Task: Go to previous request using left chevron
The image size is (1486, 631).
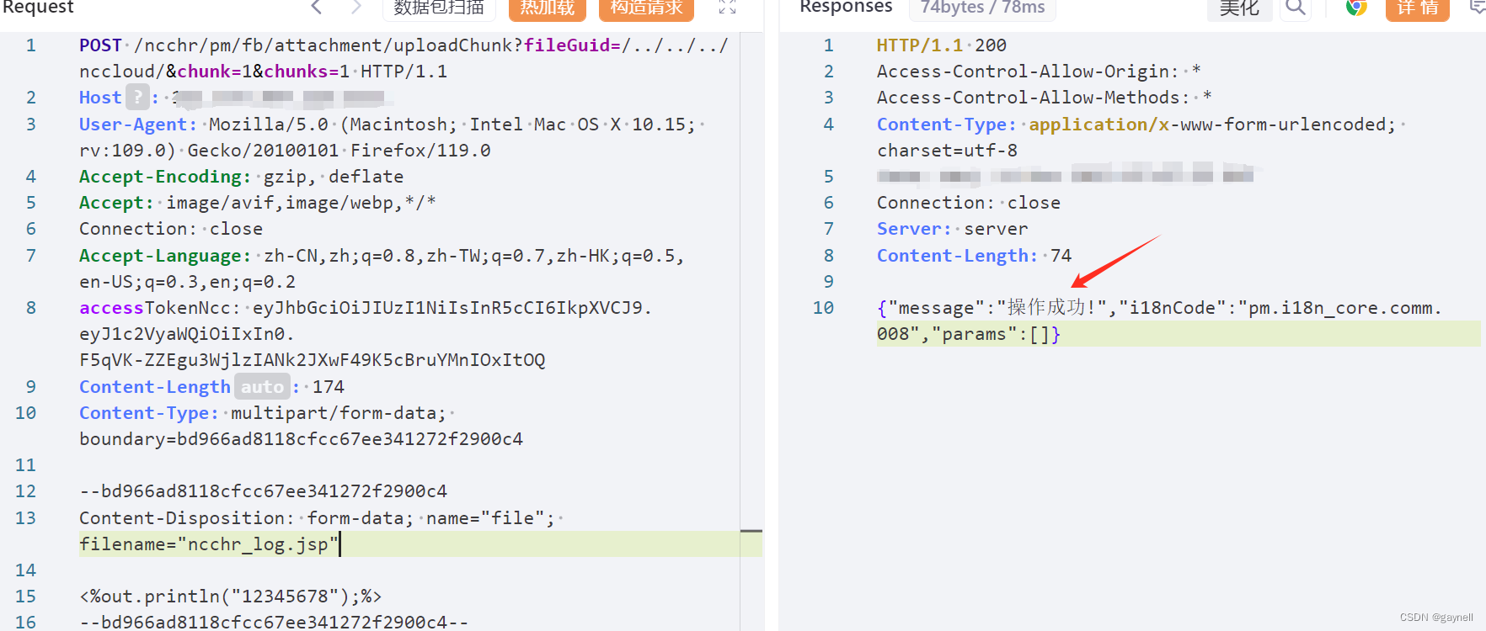Action: pos(317,7)
